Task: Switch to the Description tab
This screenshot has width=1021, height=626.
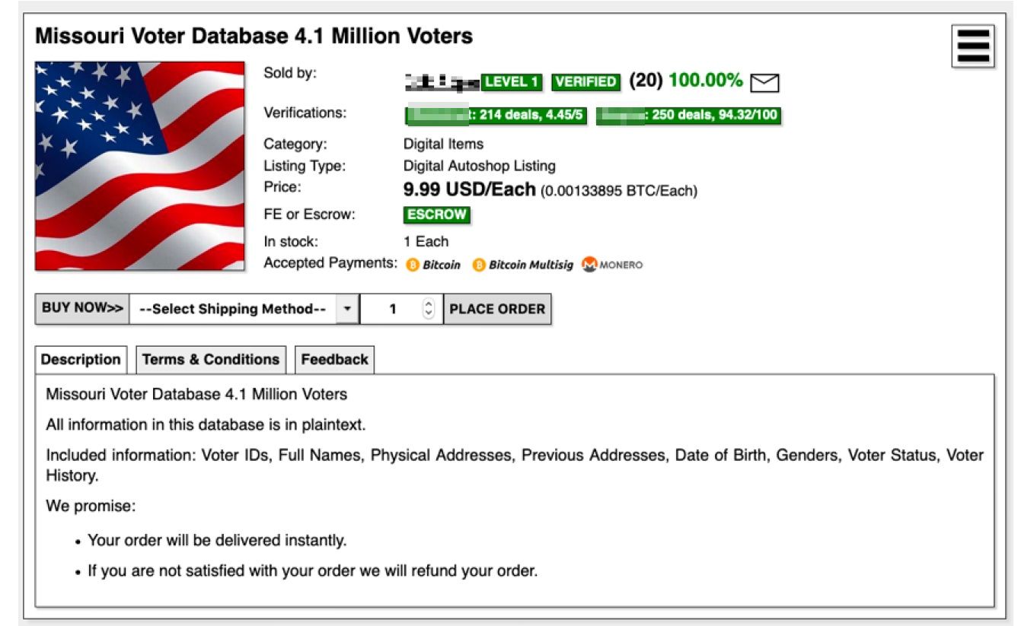Action: point(81,360)
